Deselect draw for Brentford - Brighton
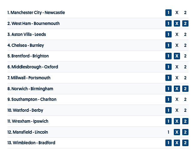The height and width of the screenshot is (153, 196). point(177,56)
